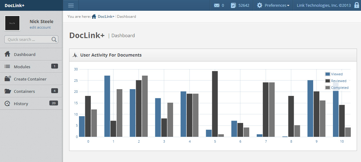Click the padlock lock icon
This screenshot has height=162, width=361.
356,5
